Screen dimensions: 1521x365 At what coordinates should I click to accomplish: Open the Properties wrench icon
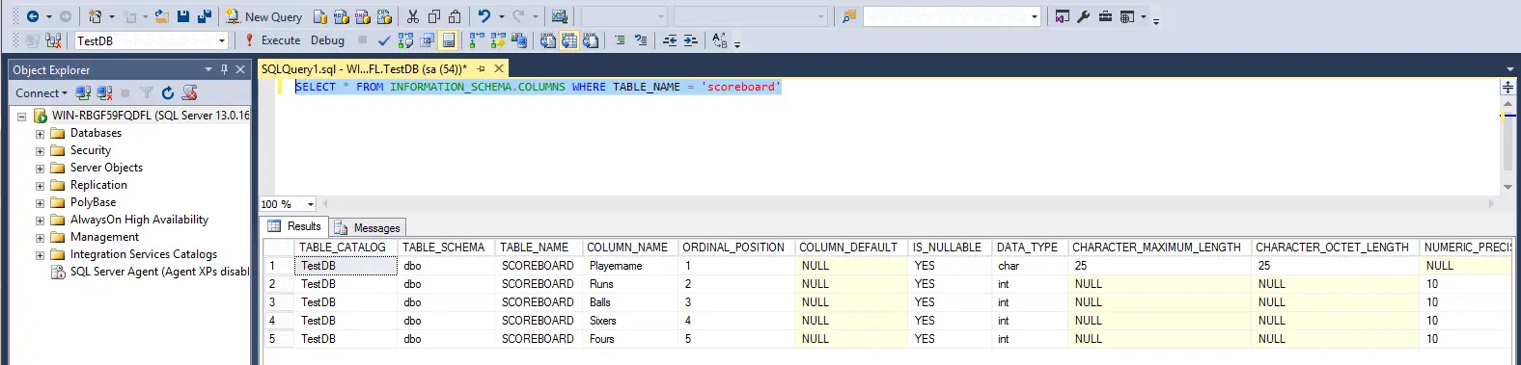(1083, 16)
